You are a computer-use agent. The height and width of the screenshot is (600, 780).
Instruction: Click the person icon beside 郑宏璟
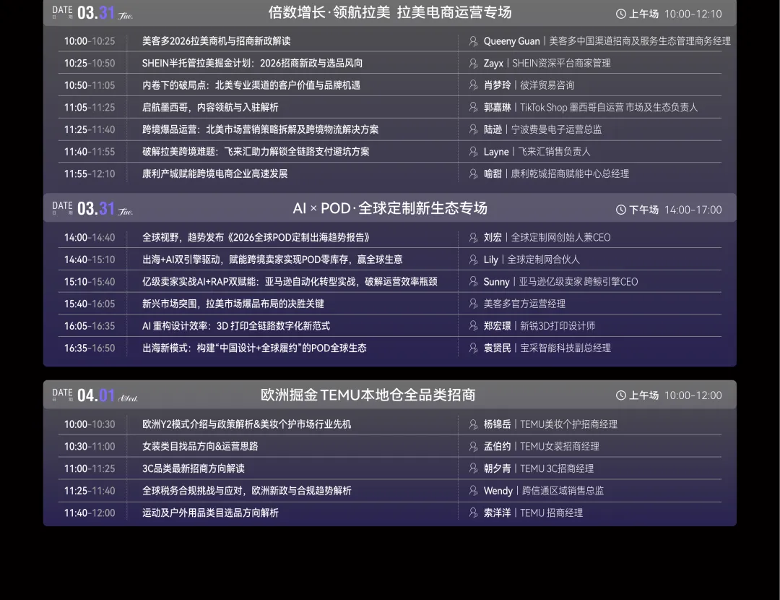click(473, 325)
